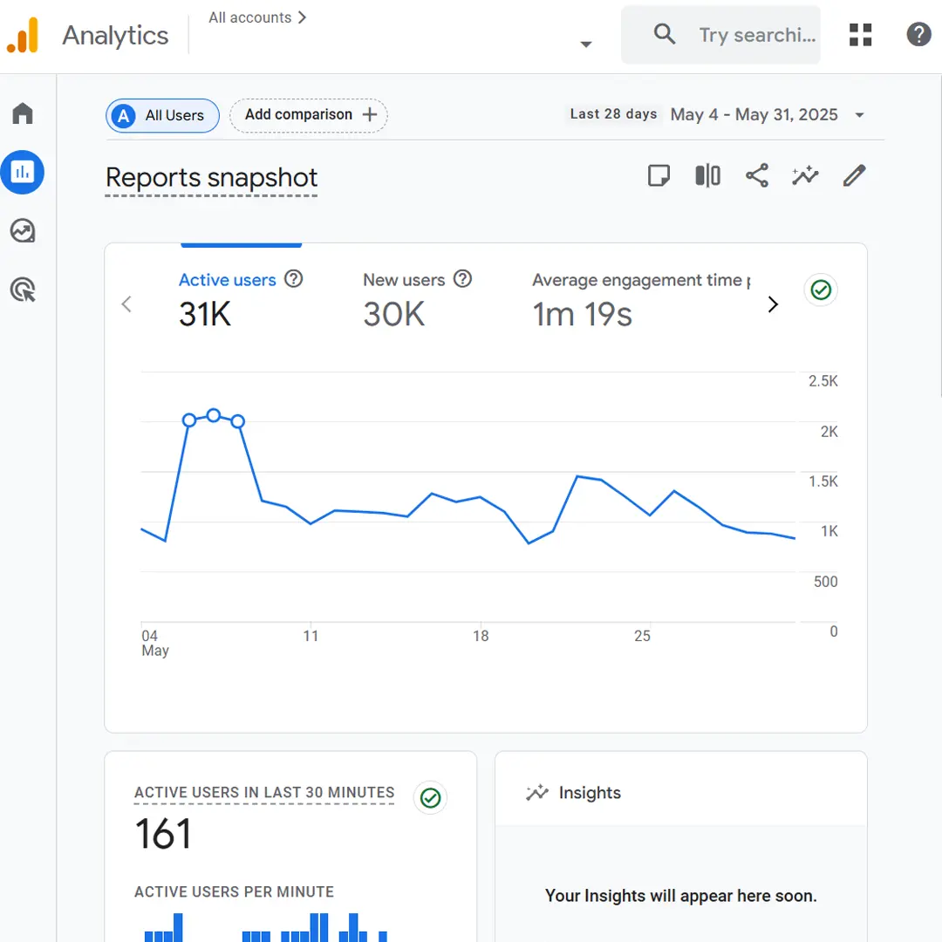Open the All accounts link
Image resolution: width=942 pixels, height=942 pixels.
pyautogui.click(x=250, y=17)
